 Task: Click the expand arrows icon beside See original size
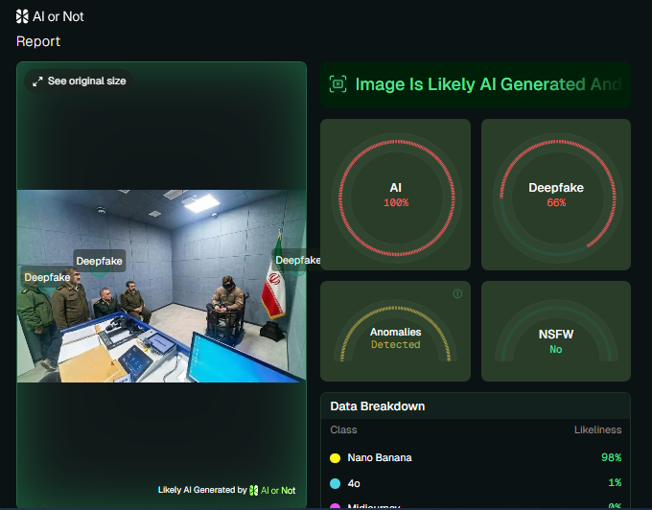(x=37, y=81)
